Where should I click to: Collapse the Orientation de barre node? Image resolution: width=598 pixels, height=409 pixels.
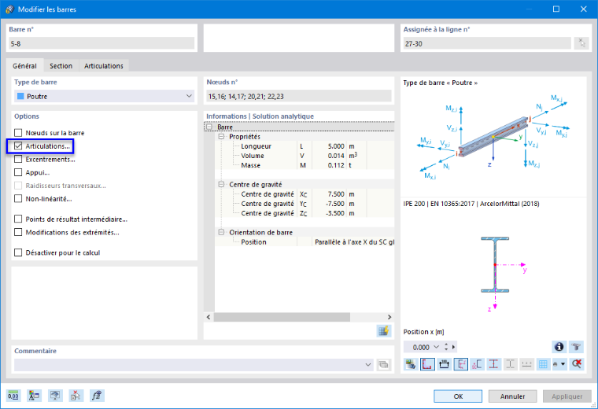[221, 232]
